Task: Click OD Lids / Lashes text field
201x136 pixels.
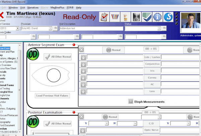Action: (x=115, y=57)
